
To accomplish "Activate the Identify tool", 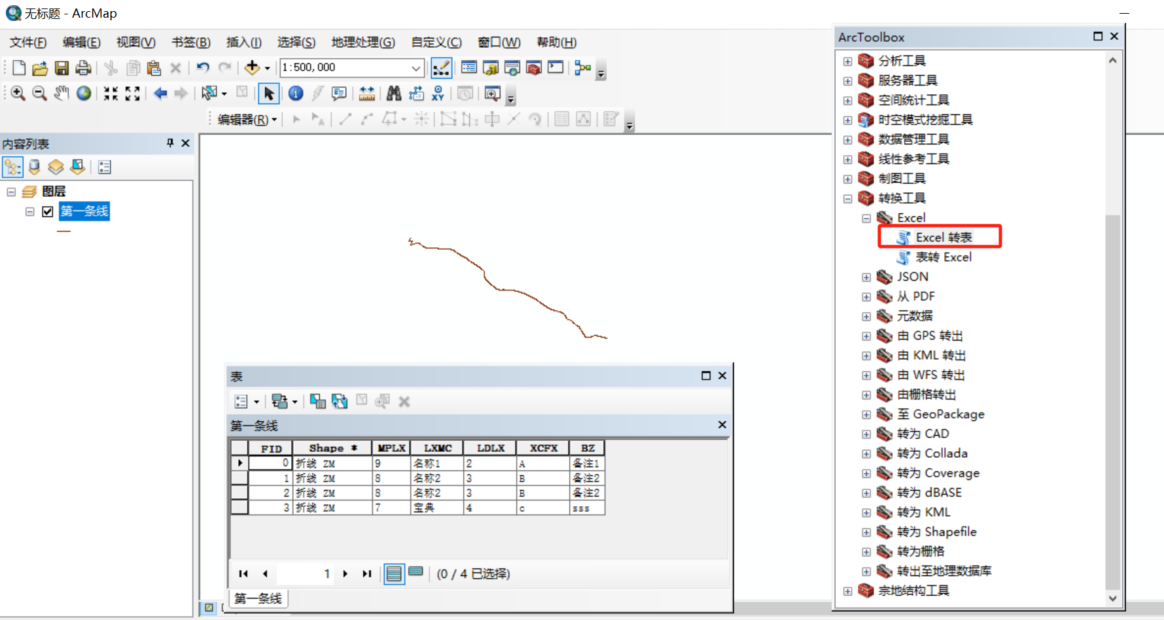I will (296, 94).
